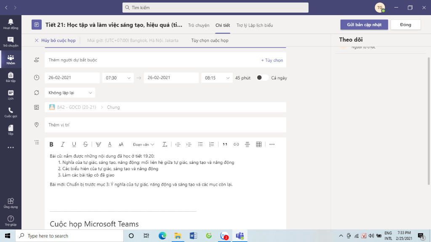Open the 07:30 start time dropdown
431x242 pixels.
coord(118,78)
